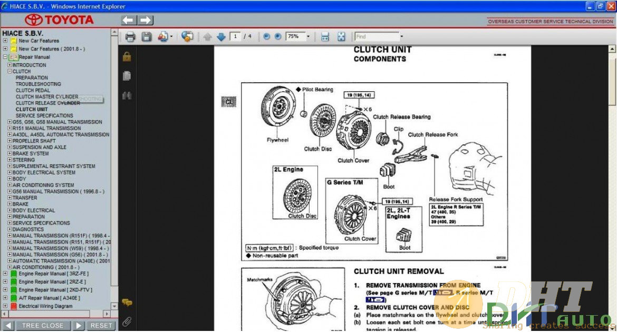Go to next page with blue down arrow
This screenshot has height=332, width=617.
[x=221, y=37]
